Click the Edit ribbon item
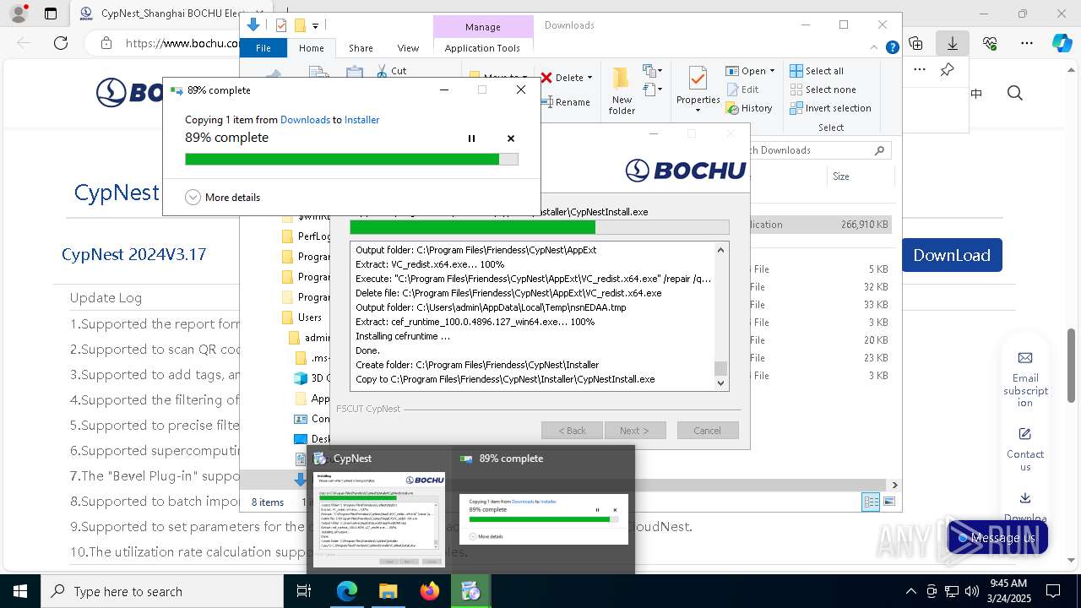The image size is (1081, 608). pyautogui.click(x=742, y=90)
